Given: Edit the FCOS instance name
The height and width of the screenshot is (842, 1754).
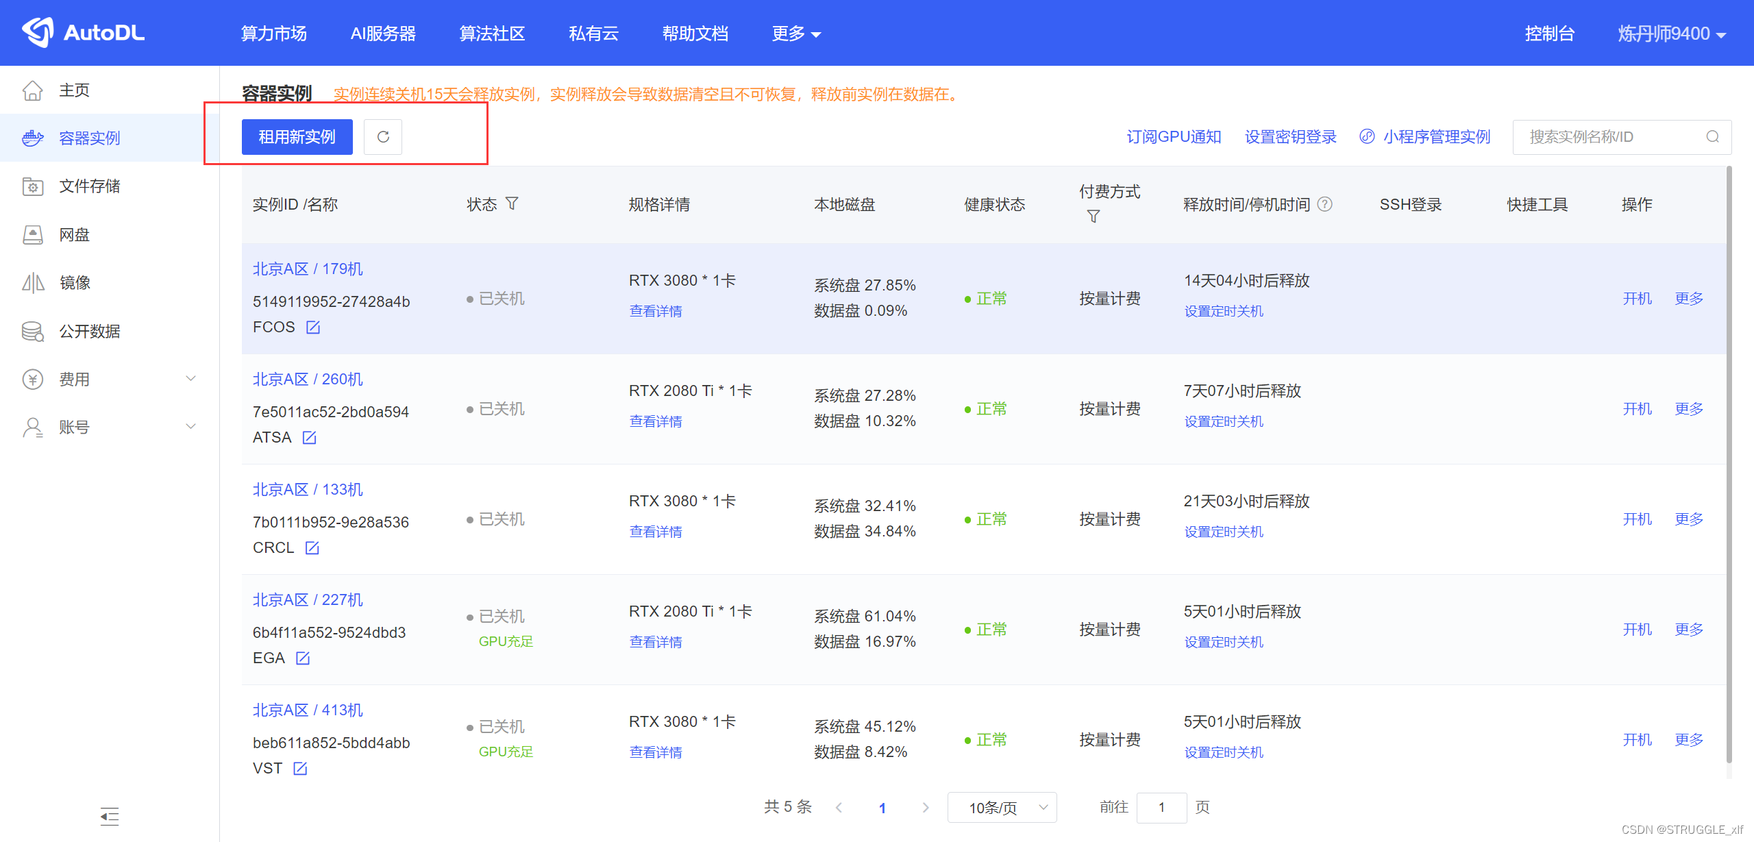Looking at the screenshot, I should [x=313, y=327].
